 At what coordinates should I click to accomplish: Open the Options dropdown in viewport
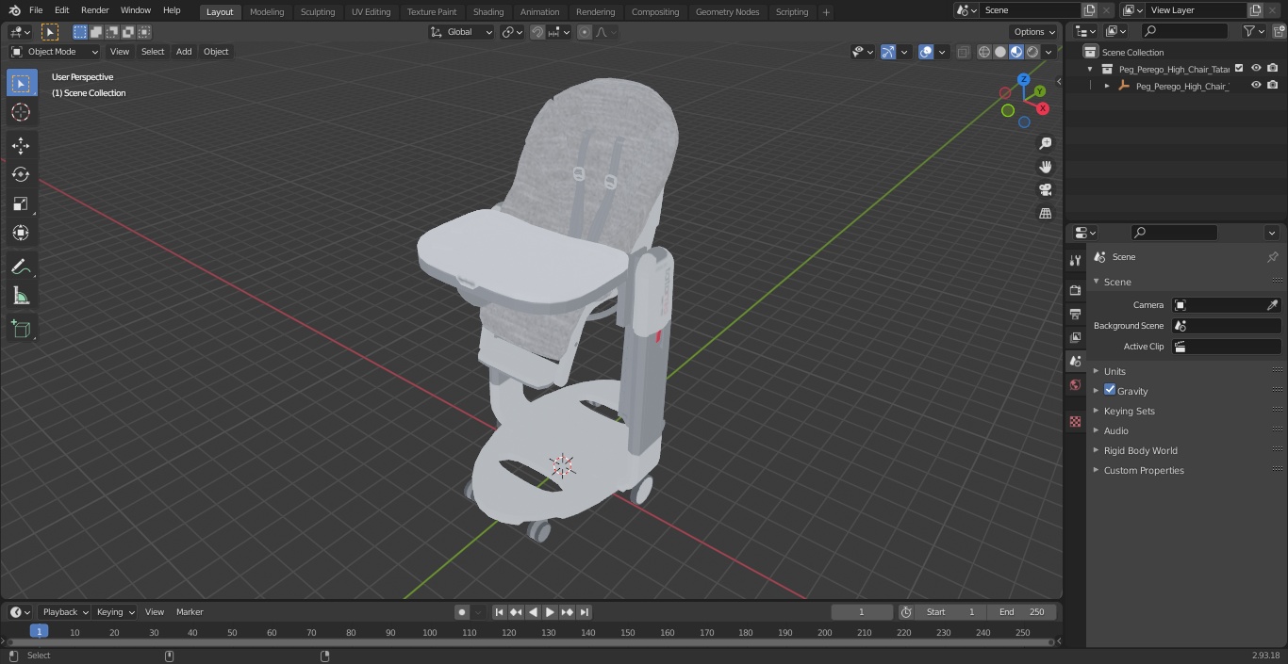1034,32
